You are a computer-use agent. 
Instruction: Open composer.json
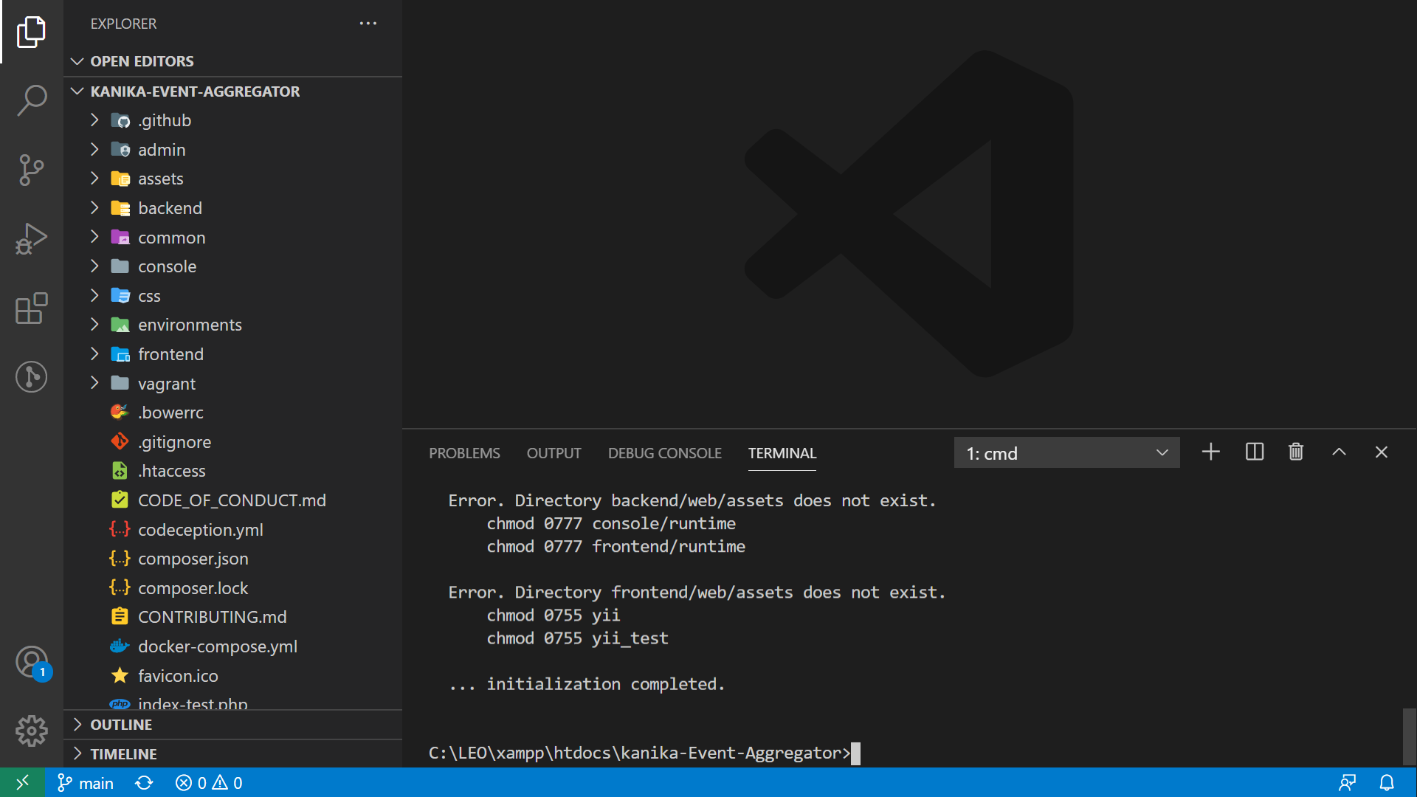click(x=232, y=559)
